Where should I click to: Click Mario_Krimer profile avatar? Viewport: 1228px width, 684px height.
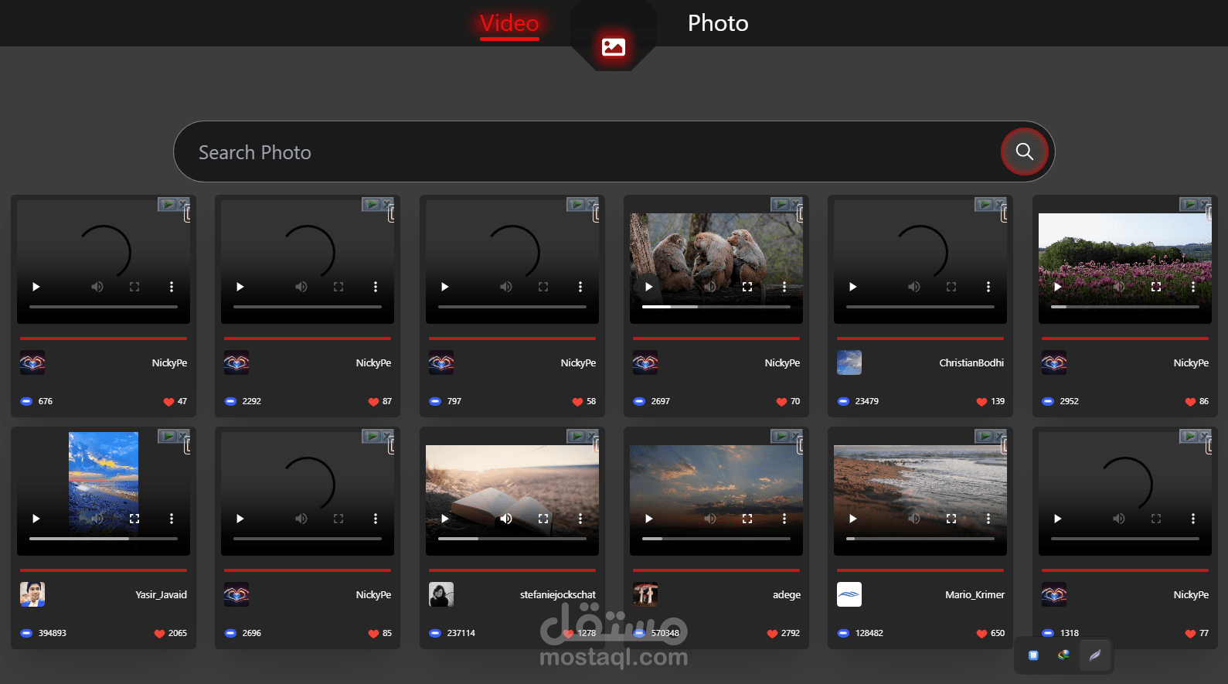pos(849,594)
